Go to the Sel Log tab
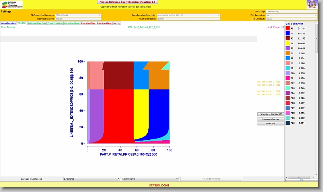The width and height of the screenshot is (323, 192). tap(117, 24)
